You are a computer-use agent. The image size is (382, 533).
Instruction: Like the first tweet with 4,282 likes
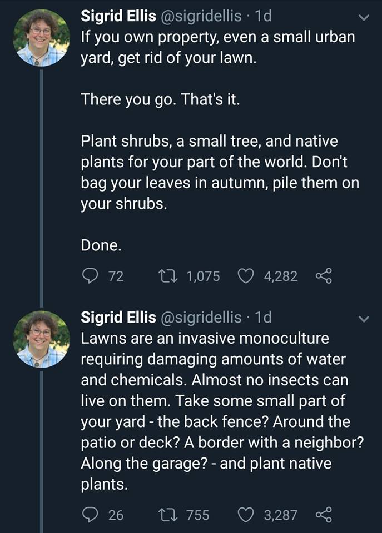tap(246, 276)
